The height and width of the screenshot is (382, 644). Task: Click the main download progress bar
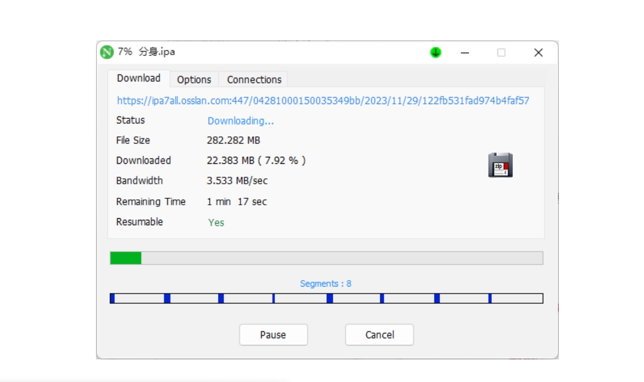pos(326,258)
